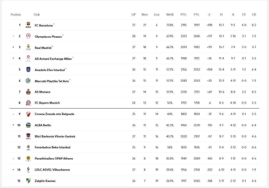Sort standings by Won column header
269x188 pixels.
click(x=144, y=15)
